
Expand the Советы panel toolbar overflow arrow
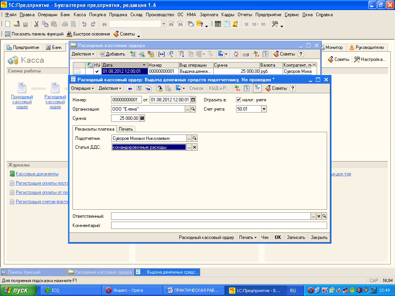coord(138,36)
